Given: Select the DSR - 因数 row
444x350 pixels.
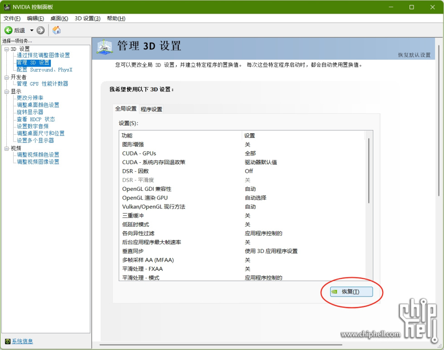Looking at the screenshot, I should (242, 171).
